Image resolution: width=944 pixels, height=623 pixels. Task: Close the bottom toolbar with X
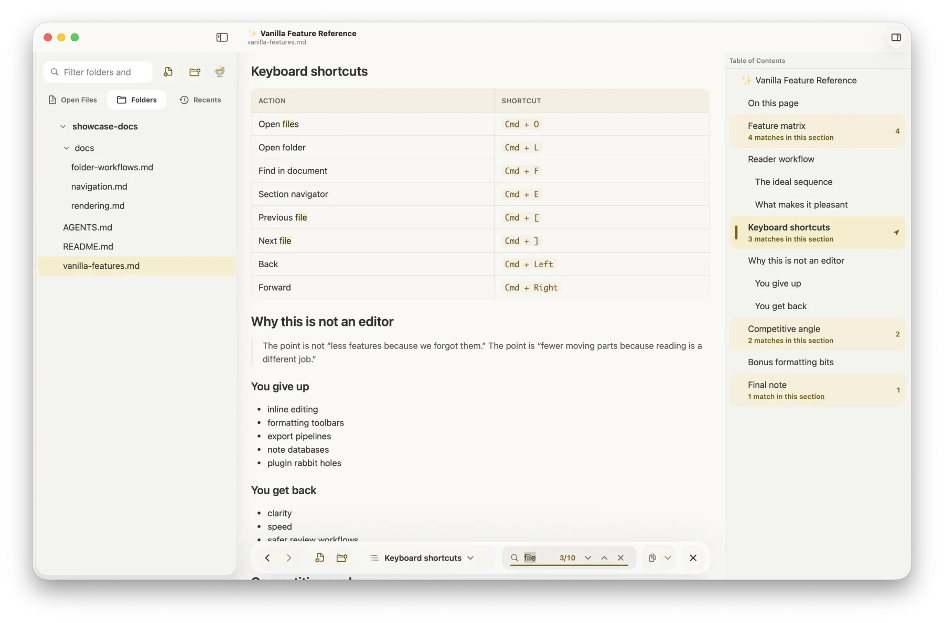point(693,558)
